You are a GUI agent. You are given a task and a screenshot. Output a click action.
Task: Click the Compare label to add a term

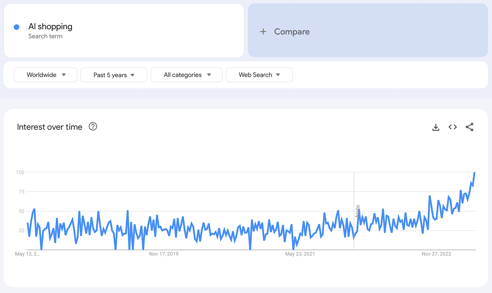292,32
